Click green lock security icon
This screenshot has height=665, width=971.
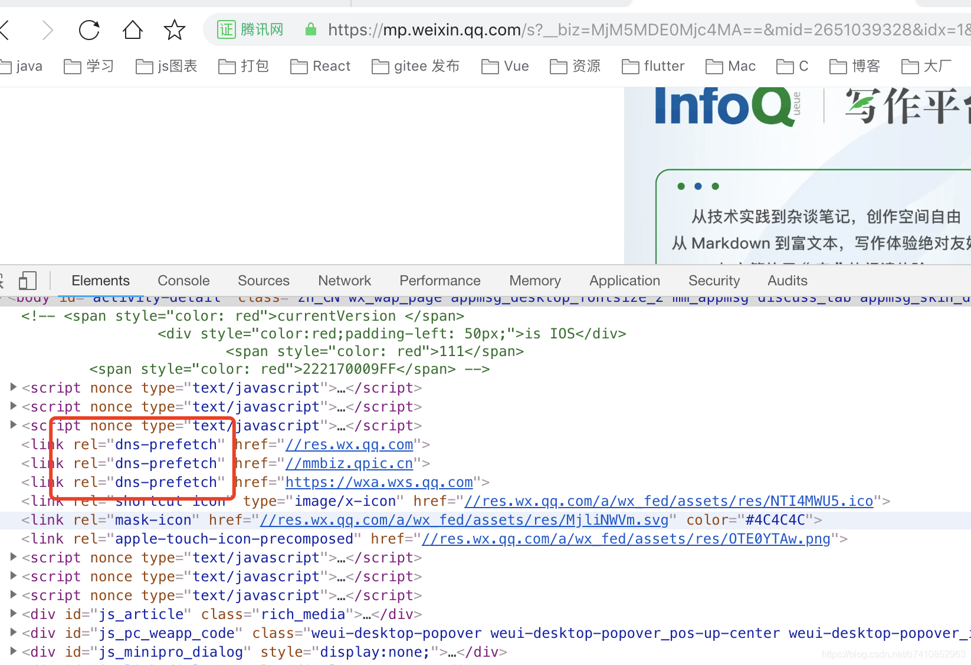(x=311, y=29)
